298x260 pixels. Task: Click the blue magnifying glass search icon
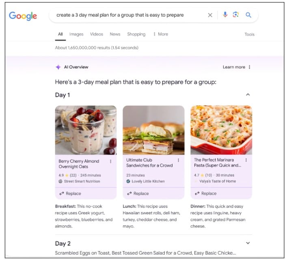tap(248, 15)
